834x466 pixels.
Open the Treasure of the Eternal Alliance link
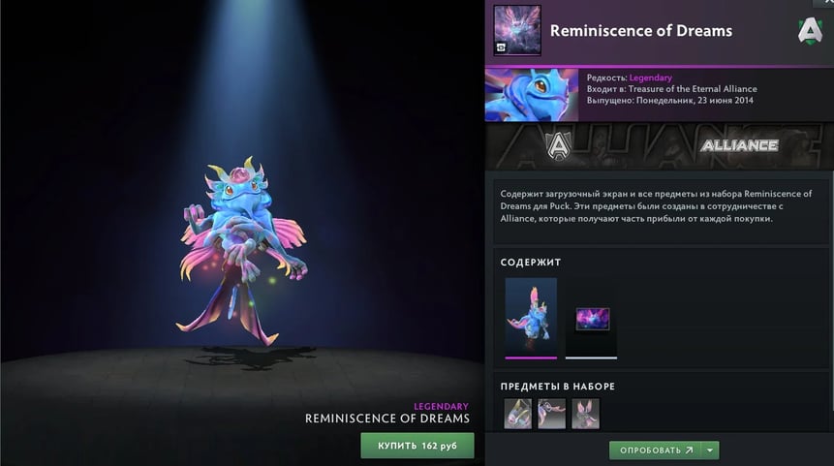pos(693,89)
